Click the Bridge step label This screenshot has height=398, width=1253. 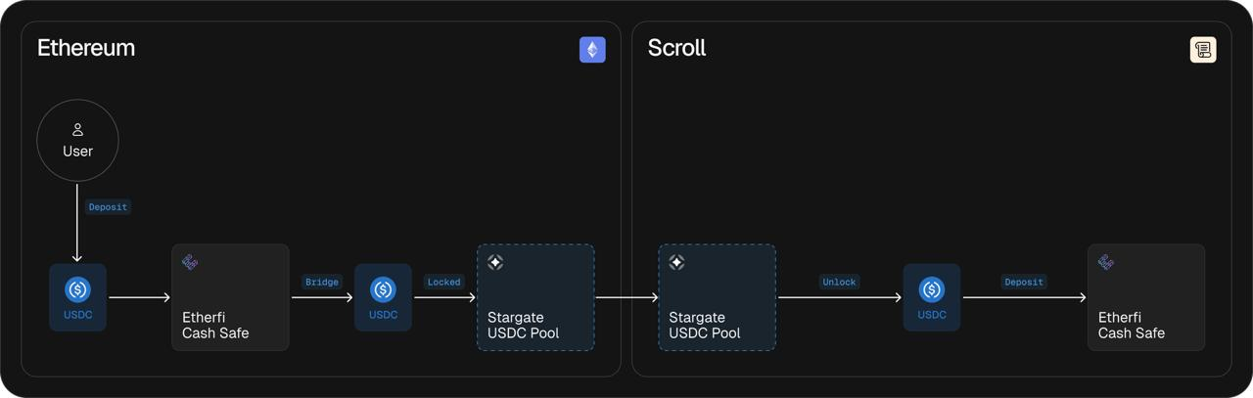pos(321,282)
